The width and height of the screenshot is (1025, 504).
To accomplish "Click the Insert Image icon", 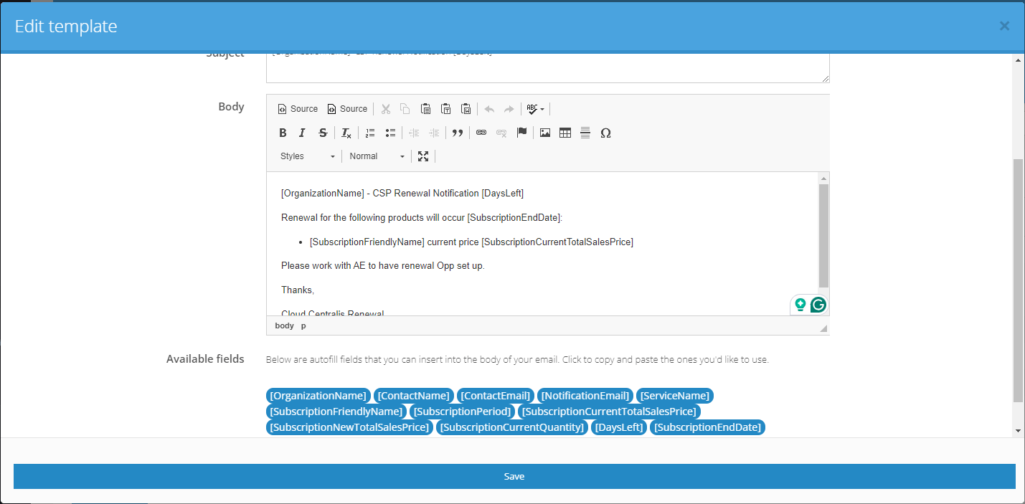I will point(545,133).
